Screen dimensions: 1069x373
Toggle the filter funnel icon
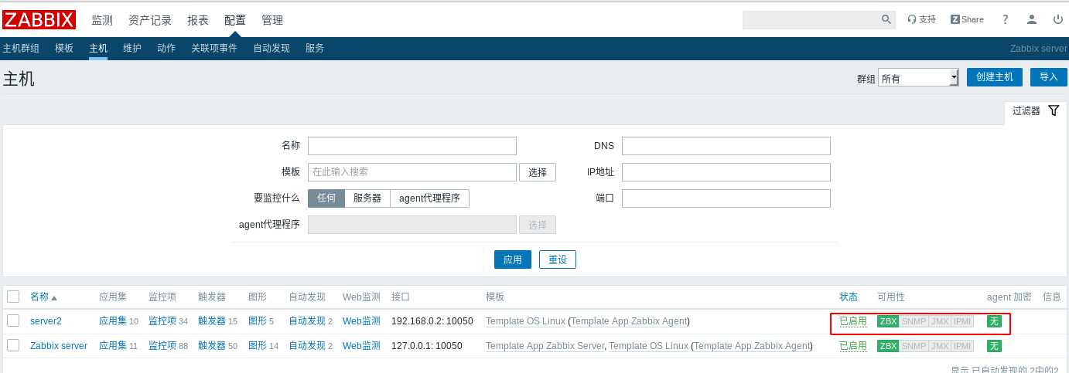pyautogui.click(x=1054, y=110)
